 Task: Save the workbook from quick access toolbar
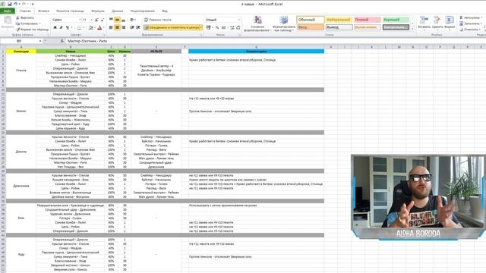9,4
